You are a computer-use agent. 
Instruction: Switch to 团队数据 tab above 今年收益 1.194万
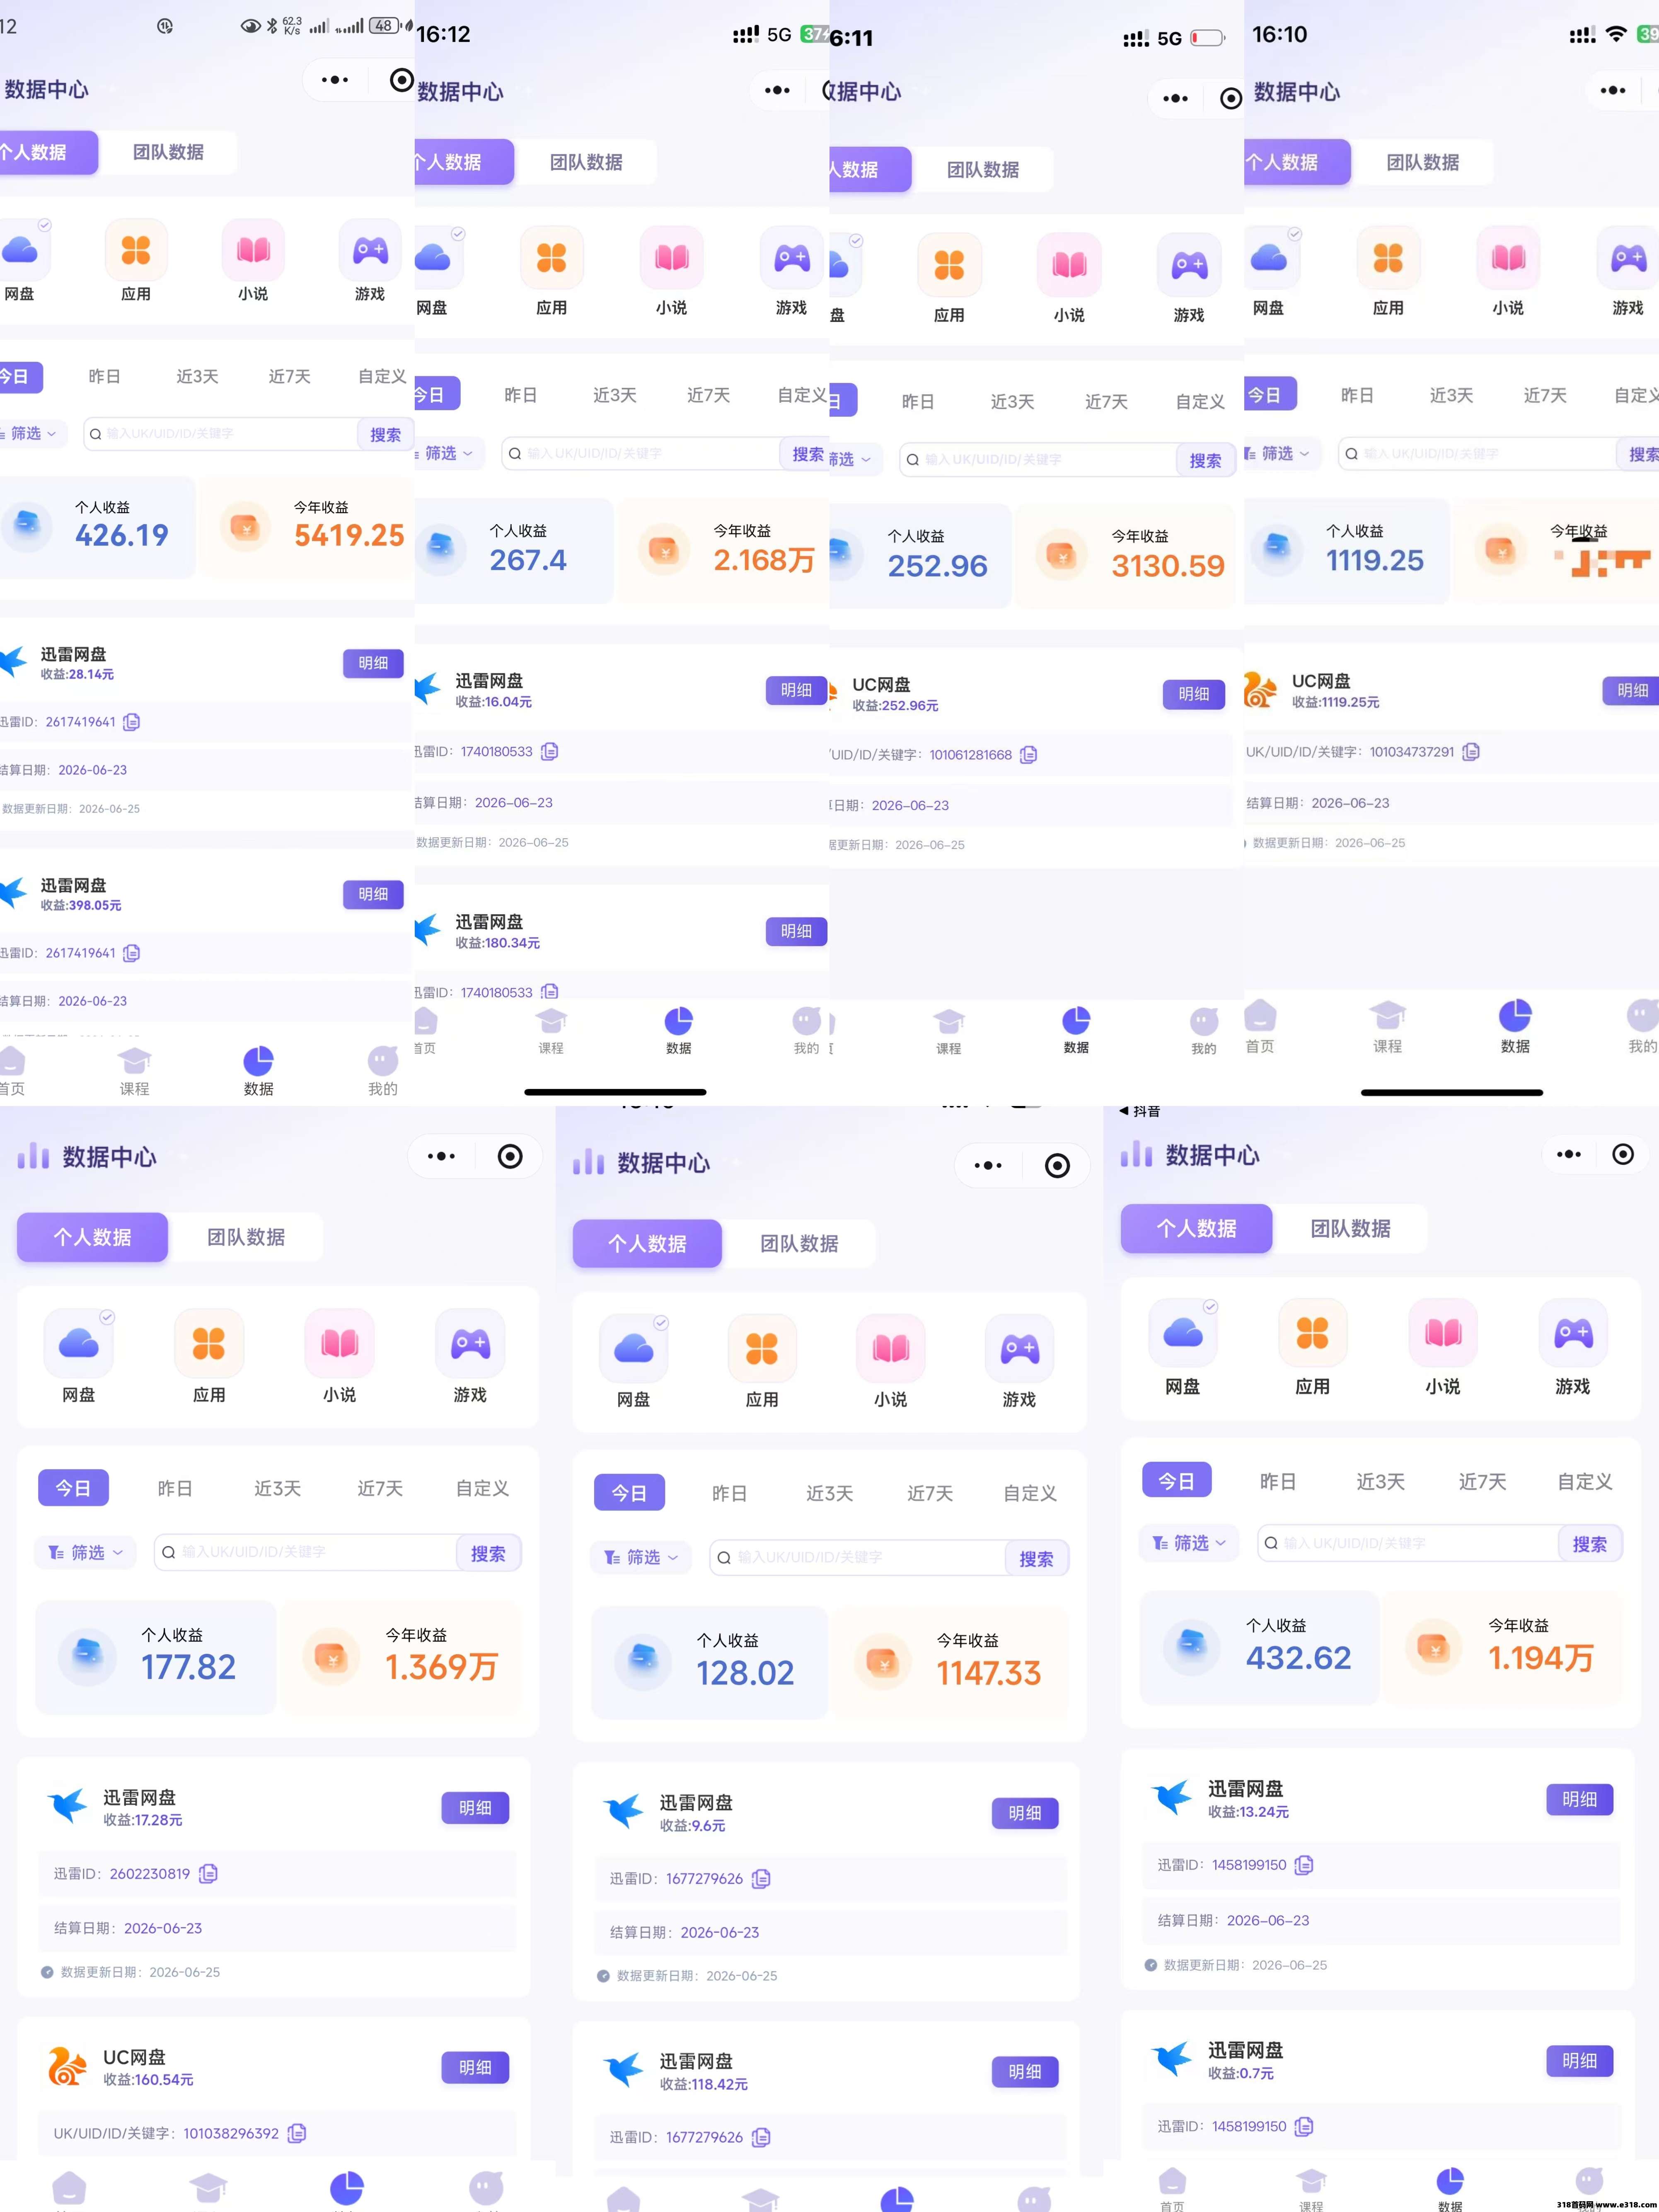1350,1228
